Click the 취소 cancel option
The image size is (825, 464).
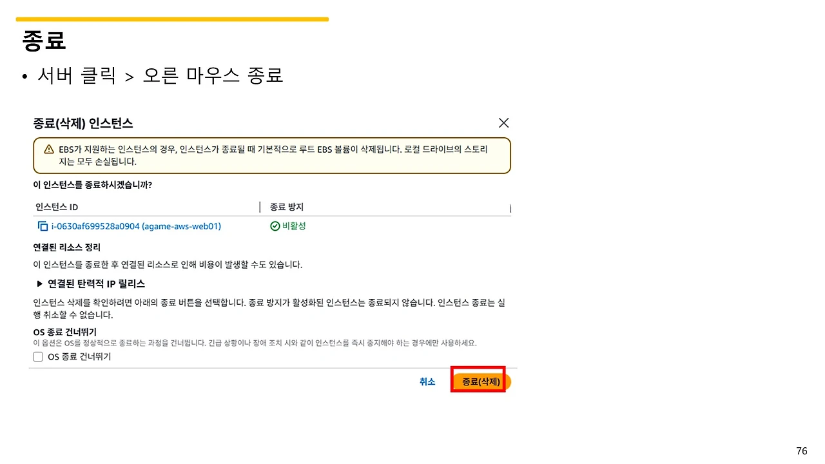427,382
